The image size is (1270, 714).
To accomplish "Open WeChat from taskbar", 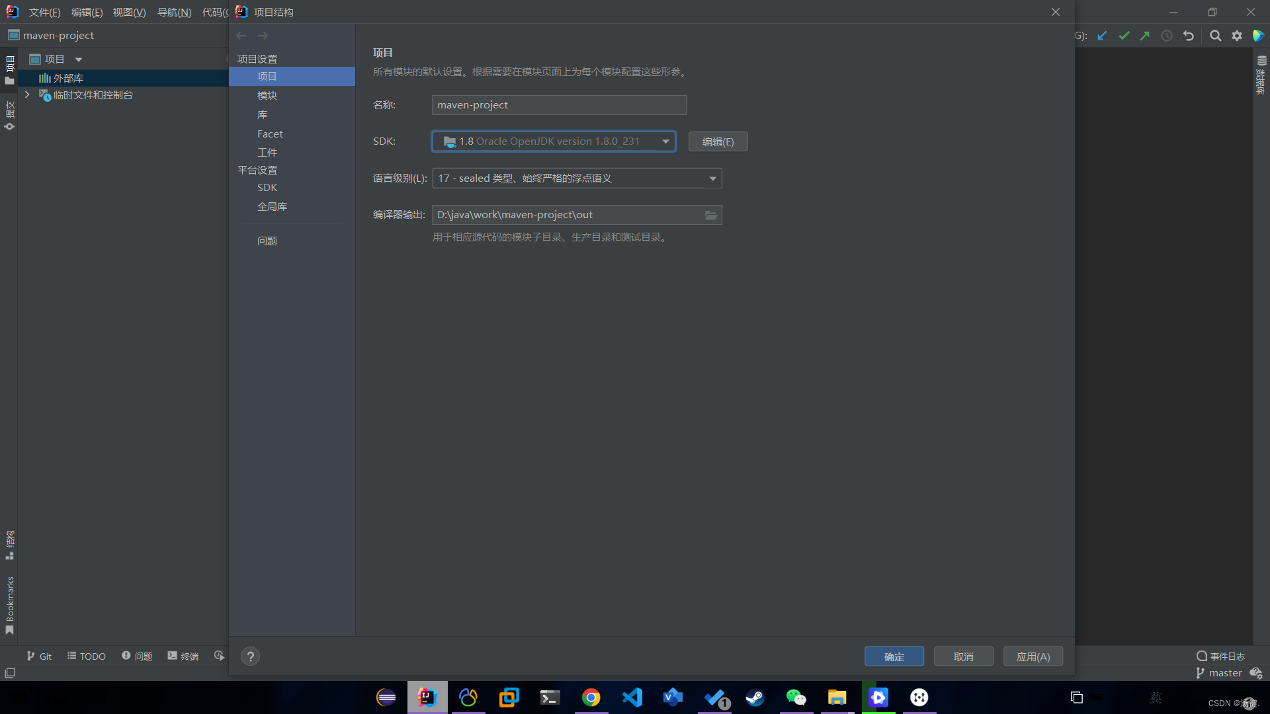I will [796, 697].
